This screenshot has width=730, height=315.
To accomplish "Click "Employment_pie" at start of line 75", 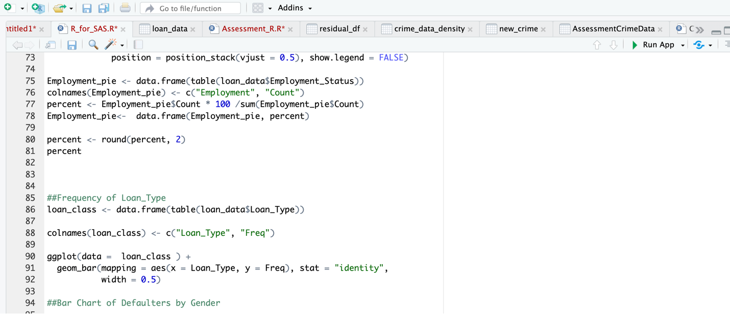I will [x=82, y=81].
